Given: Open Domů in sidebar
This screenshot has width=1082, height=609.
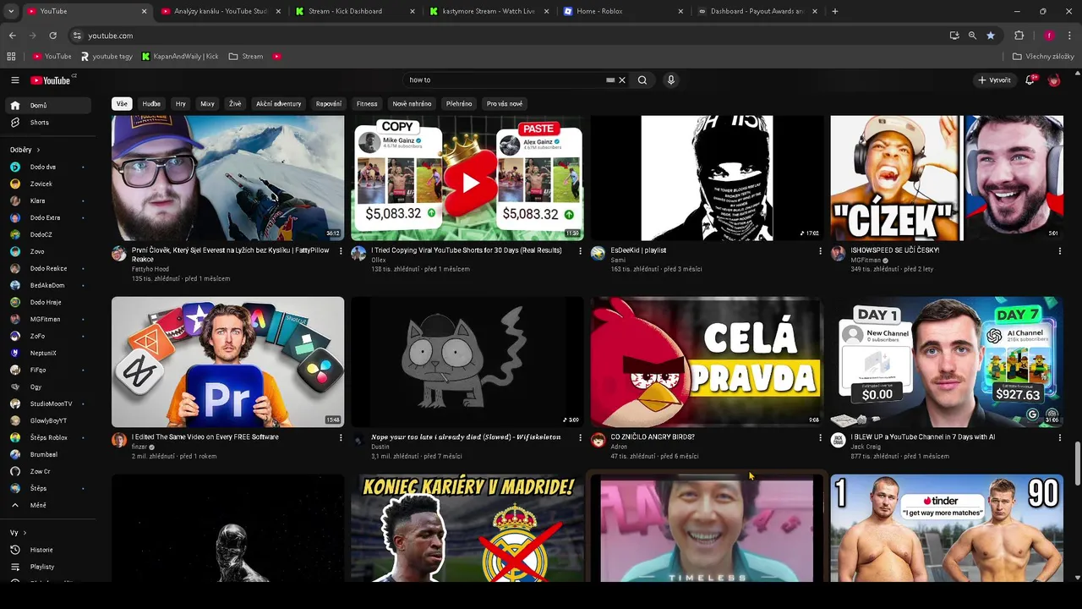Looking at the screenshot, I should (47, 106).
